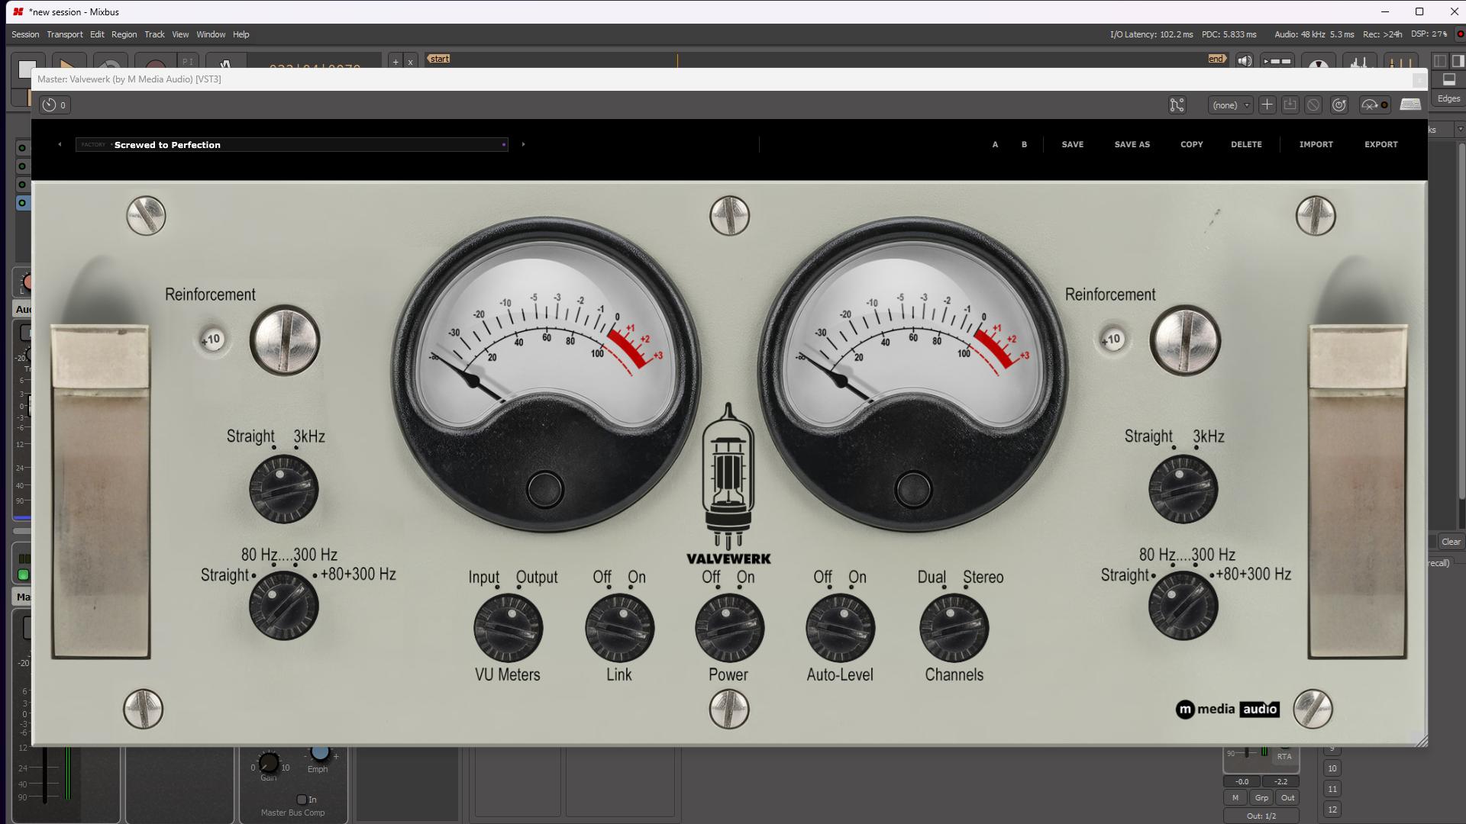Switch the right 80 Hz/300 Hz selector knob
The height and width of the screenshot is (824, 1466).
(x=1183, y=606)
